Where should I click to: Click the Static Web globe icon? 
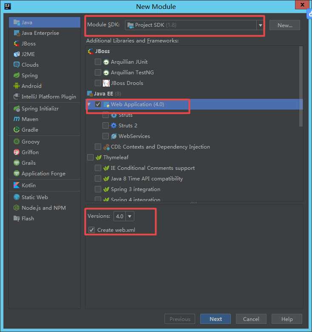(17, 197)
